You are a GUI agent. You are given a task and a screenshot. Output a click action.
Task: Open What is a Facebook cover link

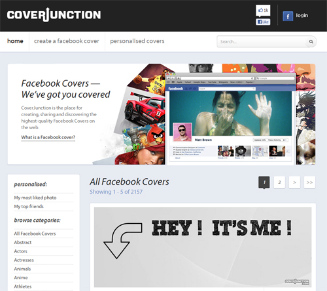point(48,137)
